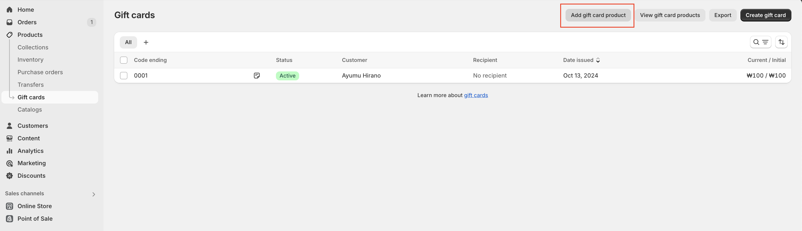Expand the Sales channels section chevron
The height and width of the screenshot is (231, 802).
click(x=94, y=194)
